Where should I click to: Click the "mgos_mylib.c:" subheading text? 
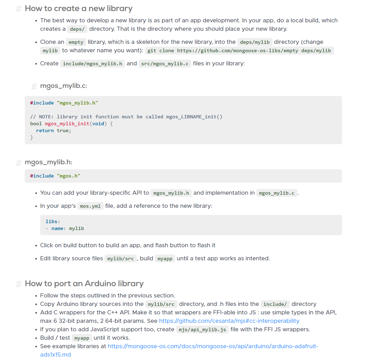click(64, 86)
